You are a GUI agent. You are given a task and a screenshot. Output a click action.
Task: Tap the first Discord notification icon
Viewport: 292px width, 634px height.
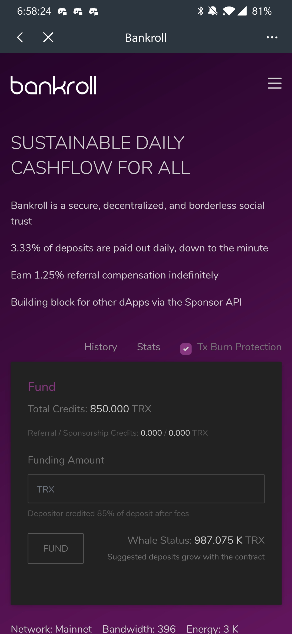[62, 11]
